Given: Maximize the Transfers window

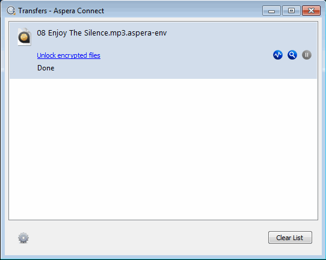Looking at the screenshot, I should 291,11.
